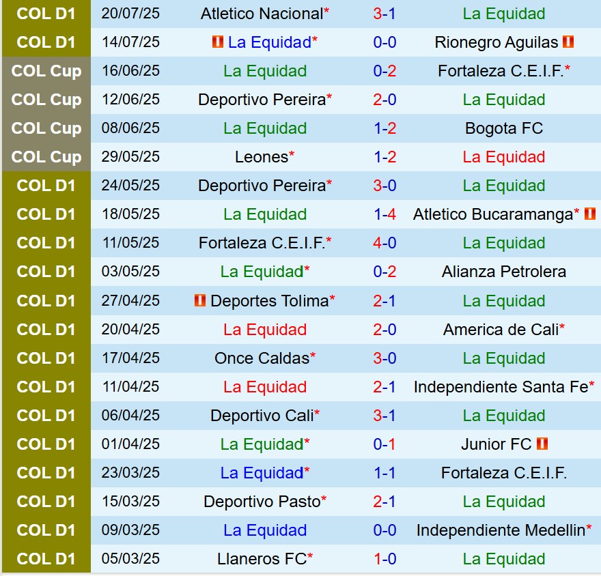Click the Once Caldas team name
Image resolution: width=601 pixels, height=576 pixels.
click(262, 358)
